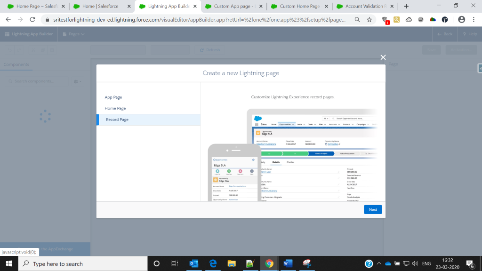Image resolution: width=482 pixels, height=271 pixels.
Task: Open Snipping Tool from taskbar
Action: 306,263
